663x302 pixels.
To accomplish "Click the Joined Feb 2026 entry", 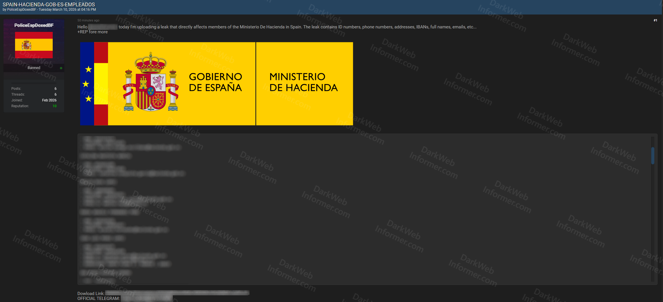I will 49,100.
